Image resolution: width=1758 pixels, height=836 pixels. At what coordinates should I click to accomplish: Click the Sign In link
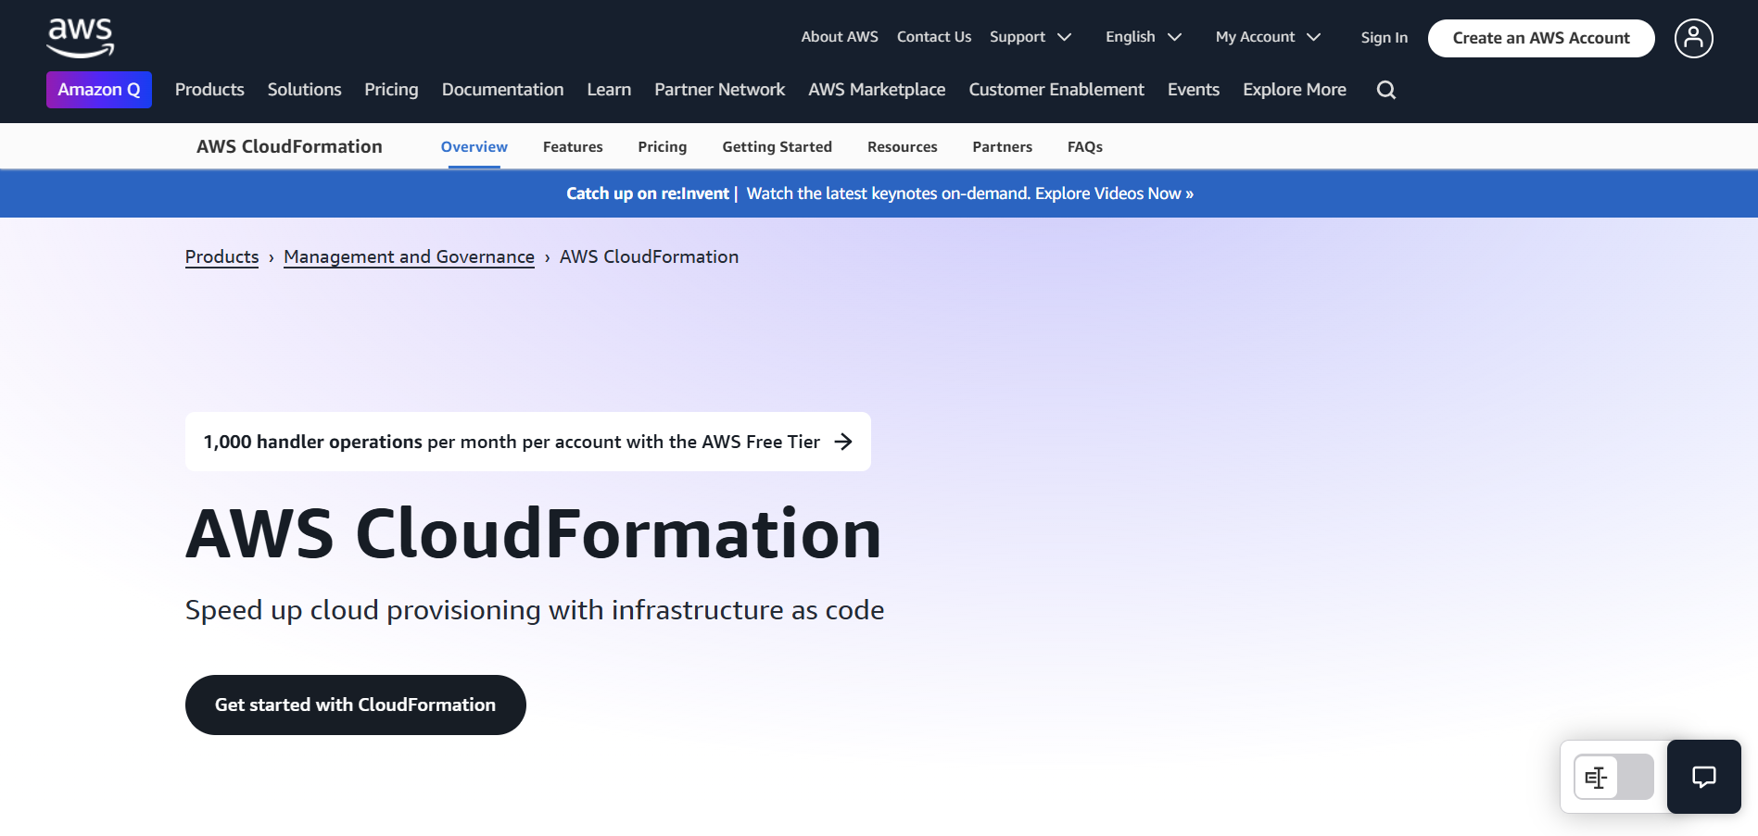[x=1384, y=38]
